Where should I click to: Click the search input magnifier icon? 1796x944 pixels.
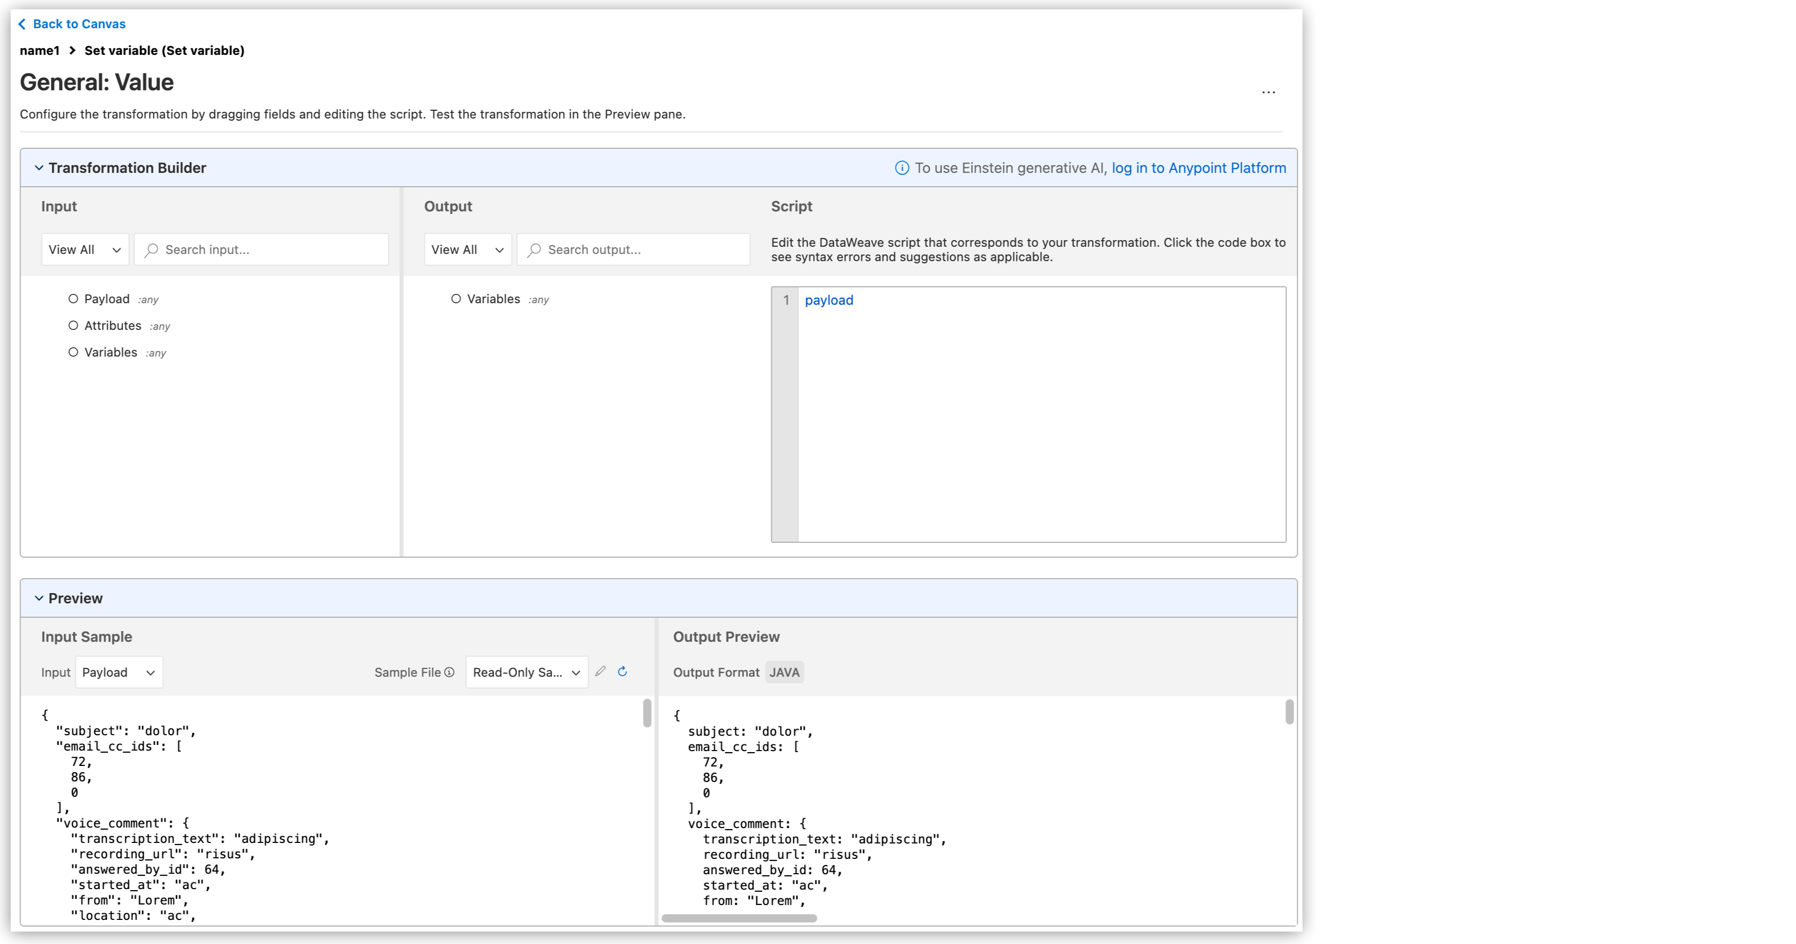point(151,249)
